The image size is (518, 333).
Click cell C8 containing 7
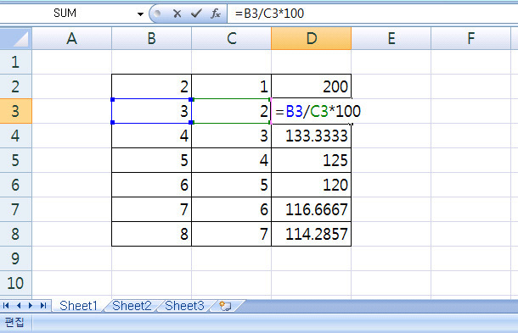232,234
